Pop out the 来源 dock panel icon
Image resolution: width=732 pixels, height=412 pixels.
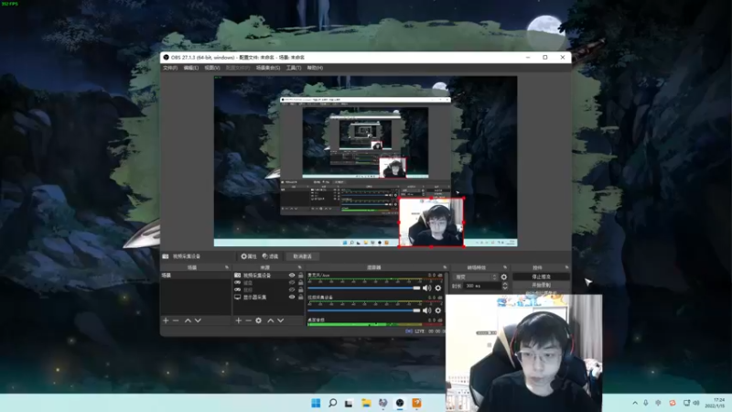[x=300, y=267]
